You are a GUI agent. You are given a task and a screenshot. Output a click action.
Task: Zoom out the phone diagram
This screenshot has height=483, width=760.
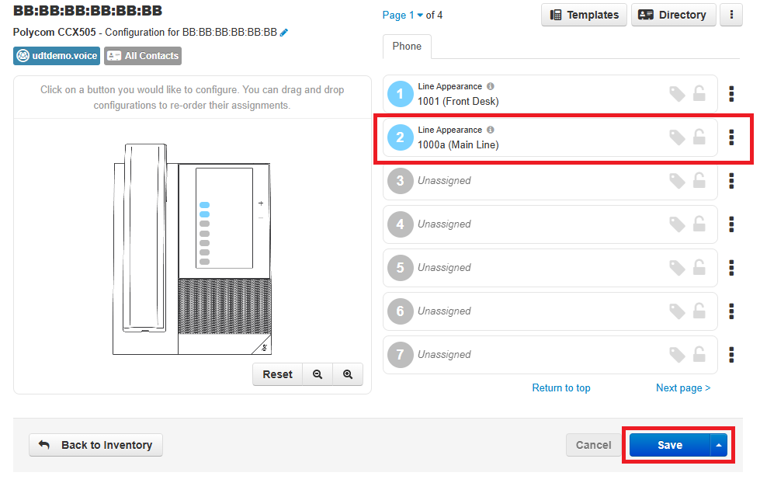318,374
